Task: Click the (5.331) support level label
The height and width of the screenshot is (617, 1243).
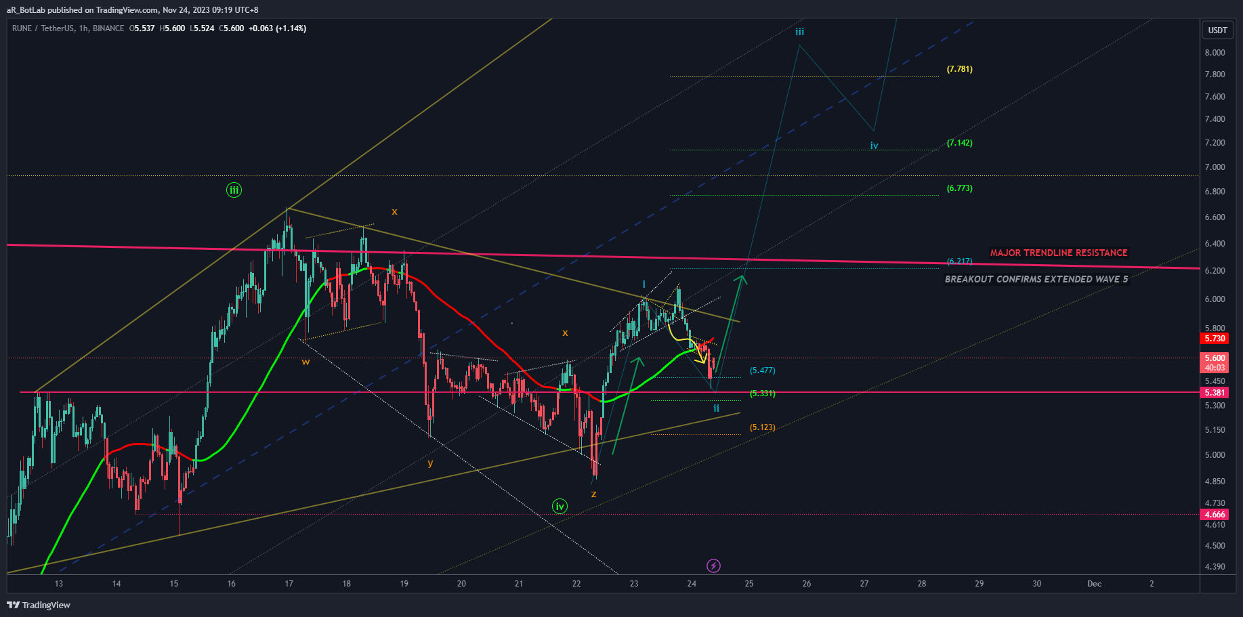Action: tap(763, 393)
